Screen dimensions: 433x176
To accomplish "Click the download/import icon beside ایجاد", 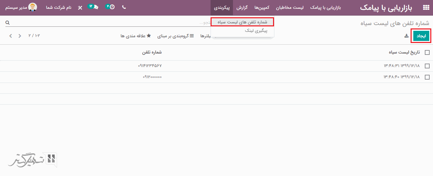I will click(x=407, y=36).
